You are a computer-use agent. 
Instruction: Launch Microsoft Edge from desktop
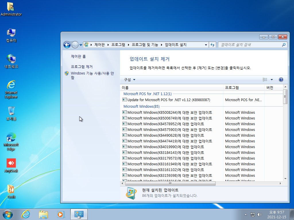pyautogui.click(x=11, y=142)
